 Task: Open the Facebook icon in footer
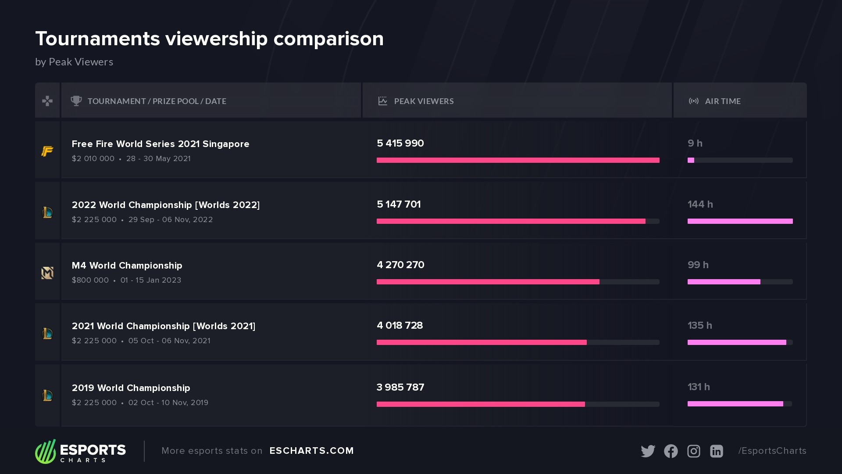(671, 451)
